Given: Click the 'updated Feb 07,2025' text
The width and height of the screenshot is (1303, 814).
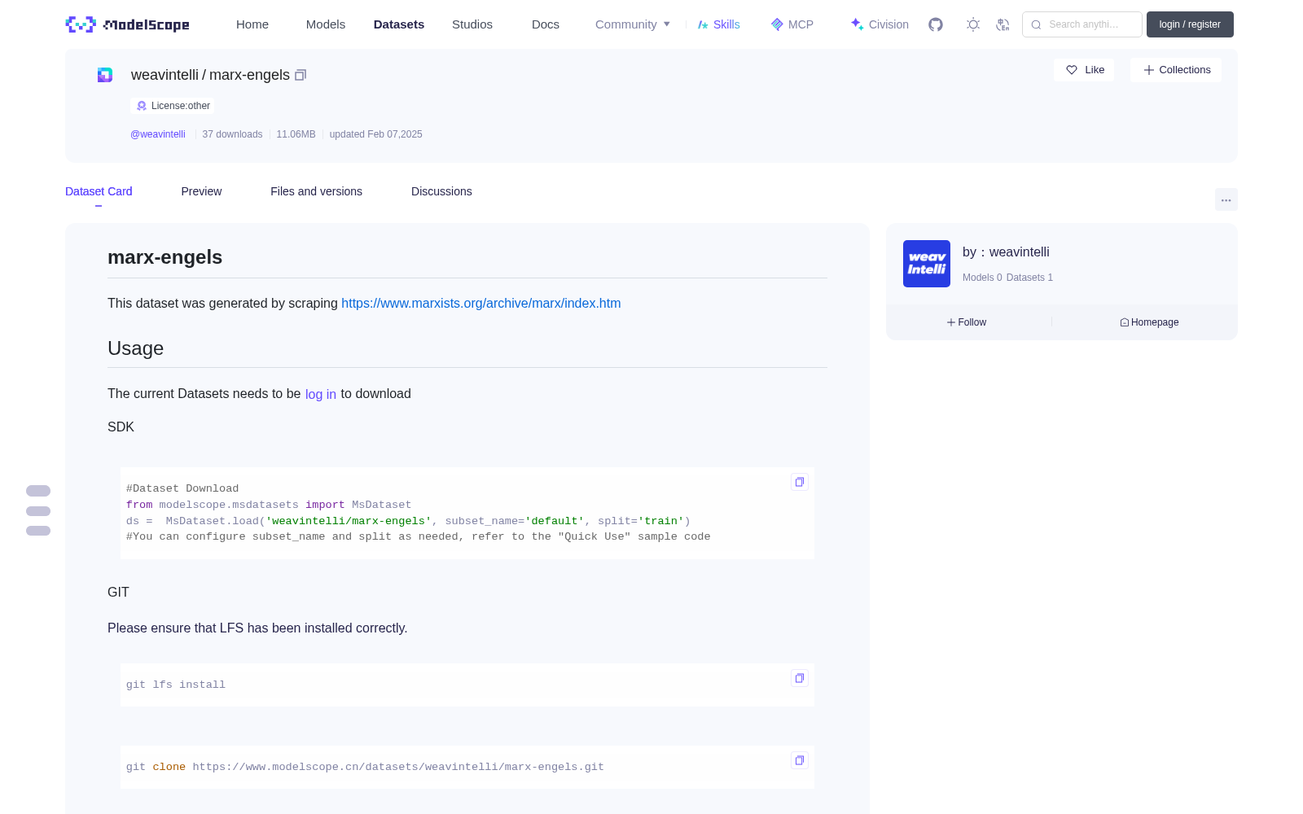Looking at the screenshot, I should coord(375,134).
